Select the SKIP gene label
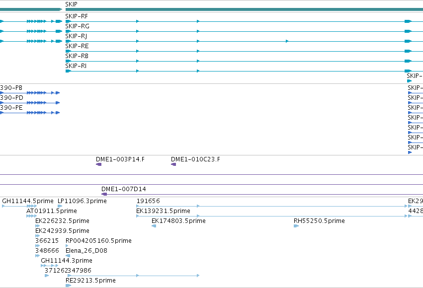The height and width of the screenshot is (288, 423). coord(71,4)
